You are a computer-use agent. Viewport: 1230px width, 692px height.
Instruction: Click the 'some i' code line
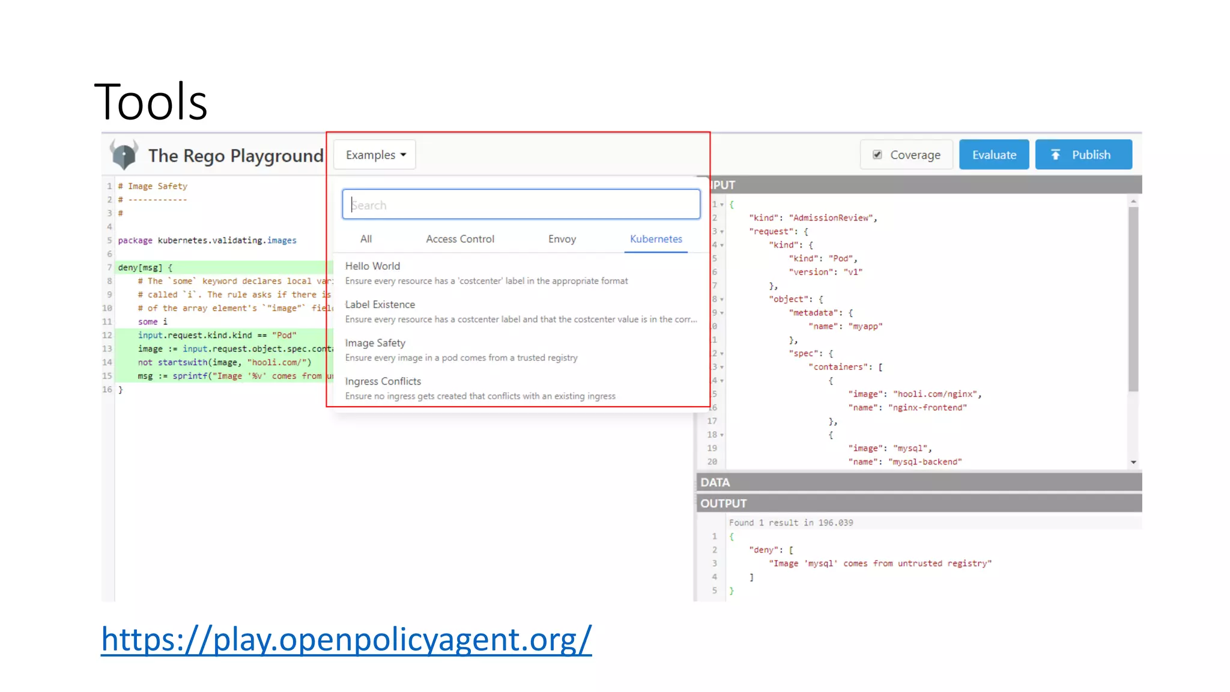[153, 321]
